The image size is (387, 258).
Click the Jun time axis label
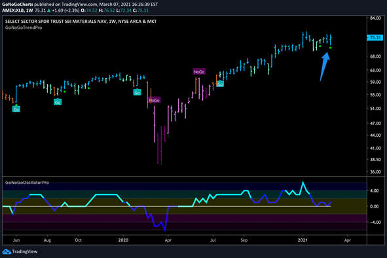point(16,240)
